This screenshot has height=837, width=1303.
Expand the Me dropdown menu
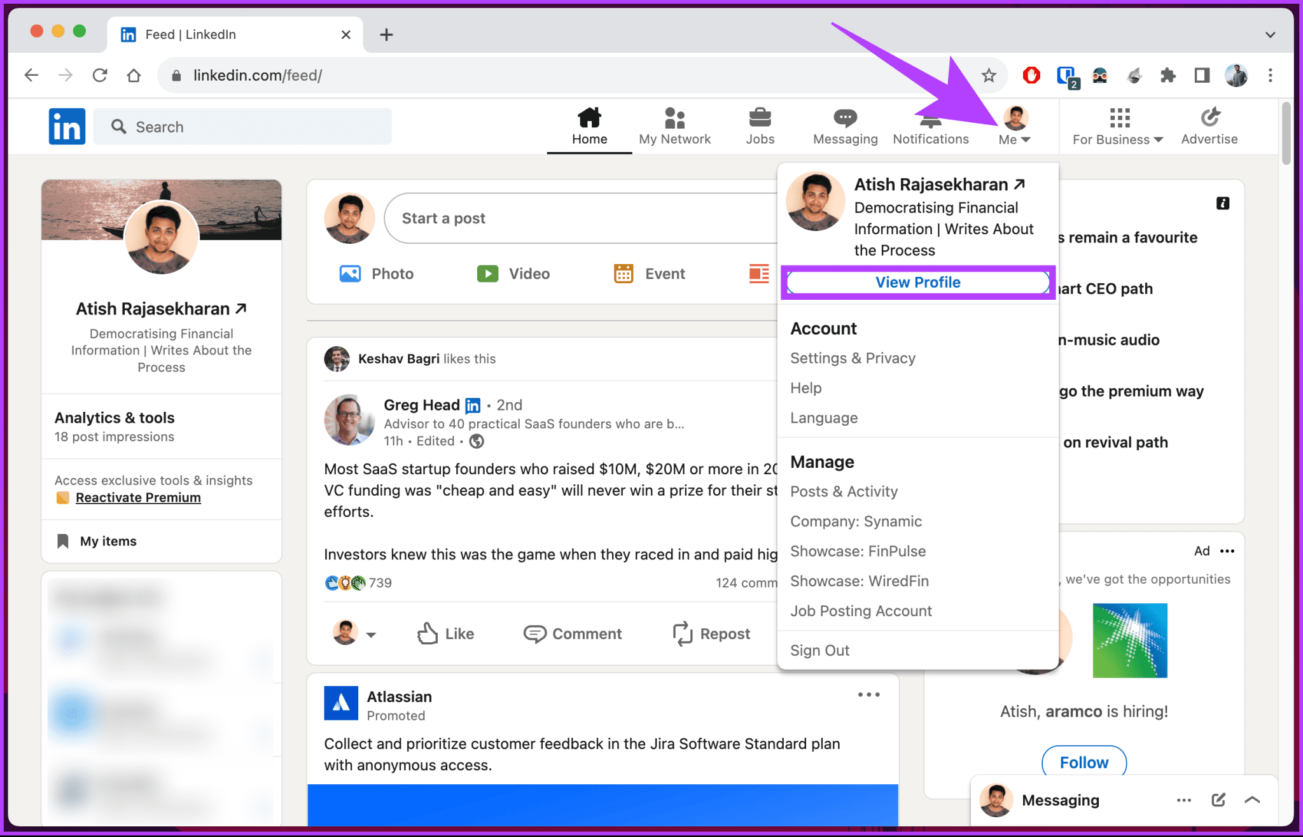click(1013, 125)
